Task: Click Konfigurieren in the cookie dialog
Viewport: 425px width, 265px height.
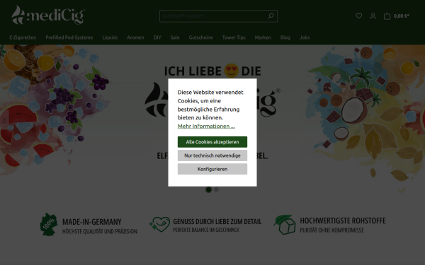Action: tap(212, 169)
